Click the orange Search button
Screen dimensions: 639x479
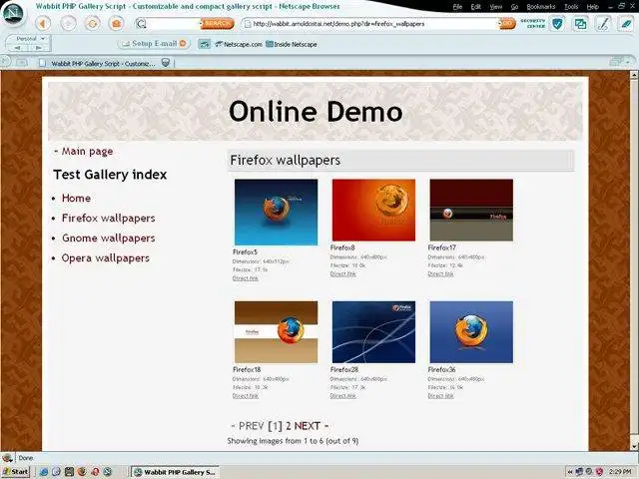[218, 24]
